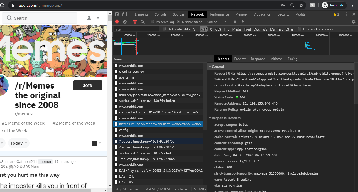This screenshot has height=192, width=358.
Task: Toggle the network filter funnel icon
Action: point(135,22)
